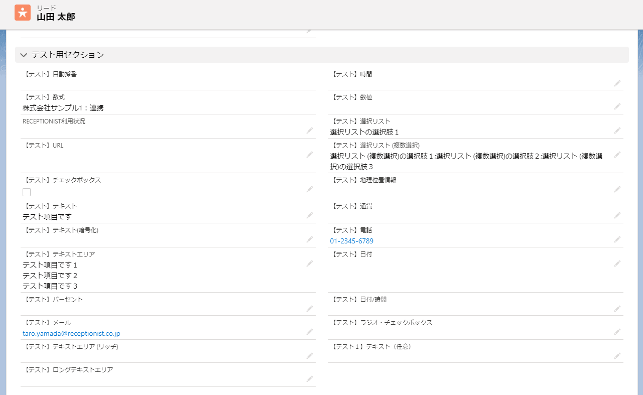Click edit pencil for 【テスト】URL field

(x=310, y=155)
